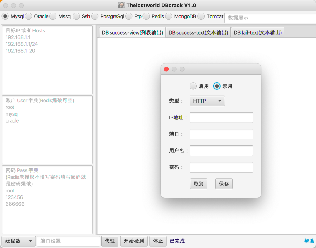Screen dimensions: 316x248
Task: Open the 代理 proxy settings button
Action: point(110,241)
